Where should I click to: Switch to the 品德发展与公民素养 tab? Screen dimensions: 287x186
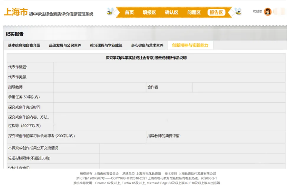pyautogui.click(x=65, y=46)
